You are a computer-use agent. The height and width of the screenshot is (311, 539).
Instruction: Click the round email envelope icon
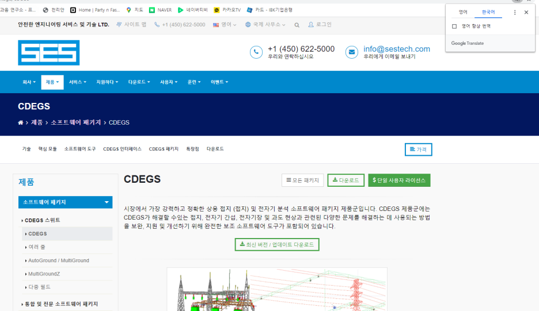tap(352, 52)
